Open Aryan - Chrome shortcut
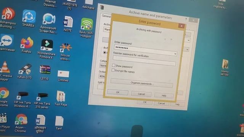 click(x=21, y=123)
